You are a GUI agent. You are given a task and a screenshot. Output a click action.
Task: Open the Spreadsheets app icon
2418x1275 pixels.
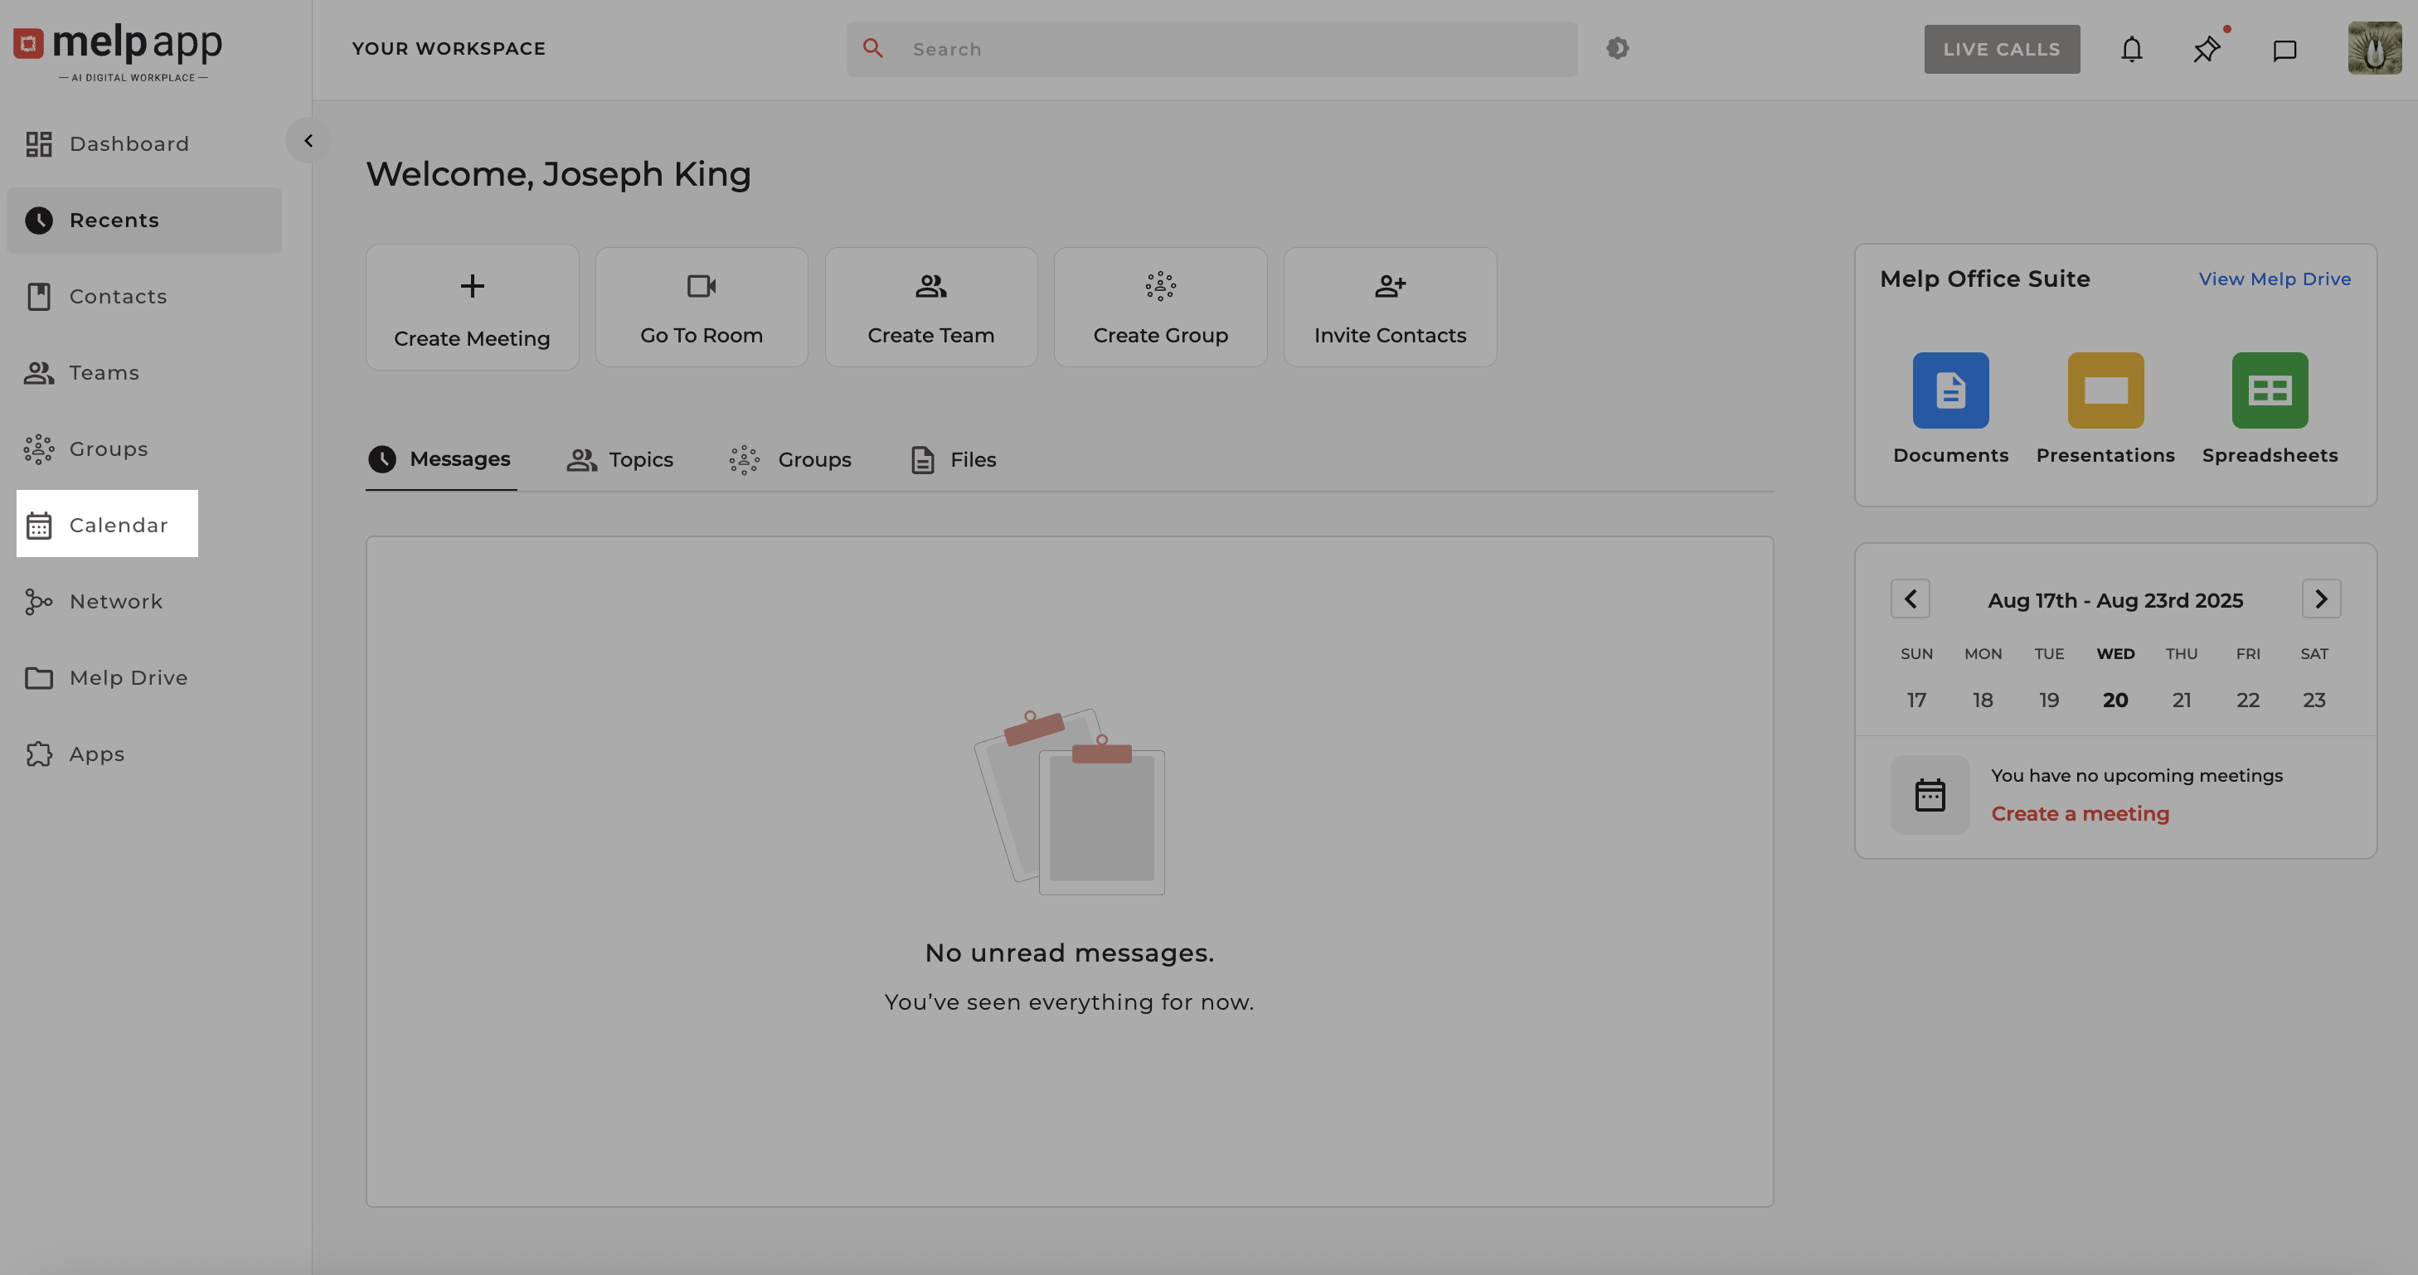click(x=2270, y=390)
